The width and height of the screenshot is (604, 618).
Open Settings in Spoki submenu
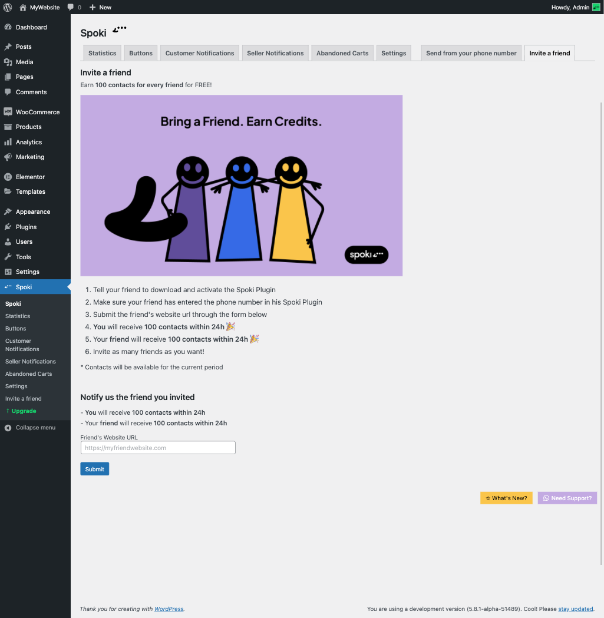tap(16, 386)
